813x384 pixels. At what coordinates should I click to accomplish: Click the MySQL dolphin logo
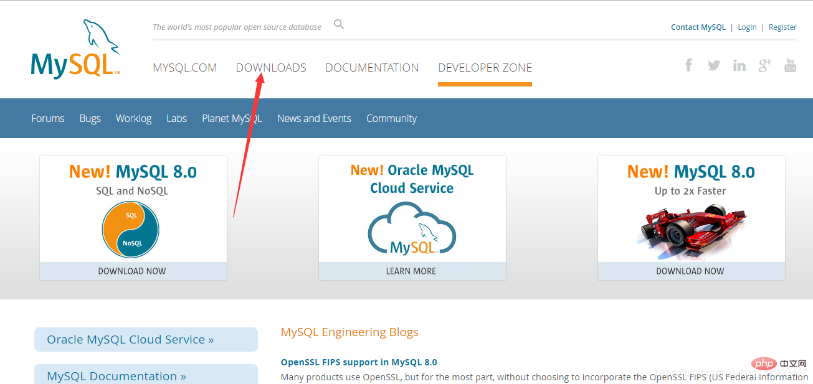75,49
